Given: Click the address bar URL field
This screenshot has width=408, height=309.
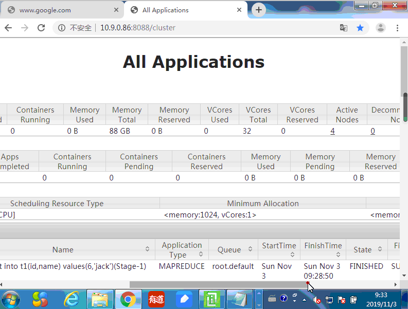Looking at the screenshot, I should click(x=206, y=28).
